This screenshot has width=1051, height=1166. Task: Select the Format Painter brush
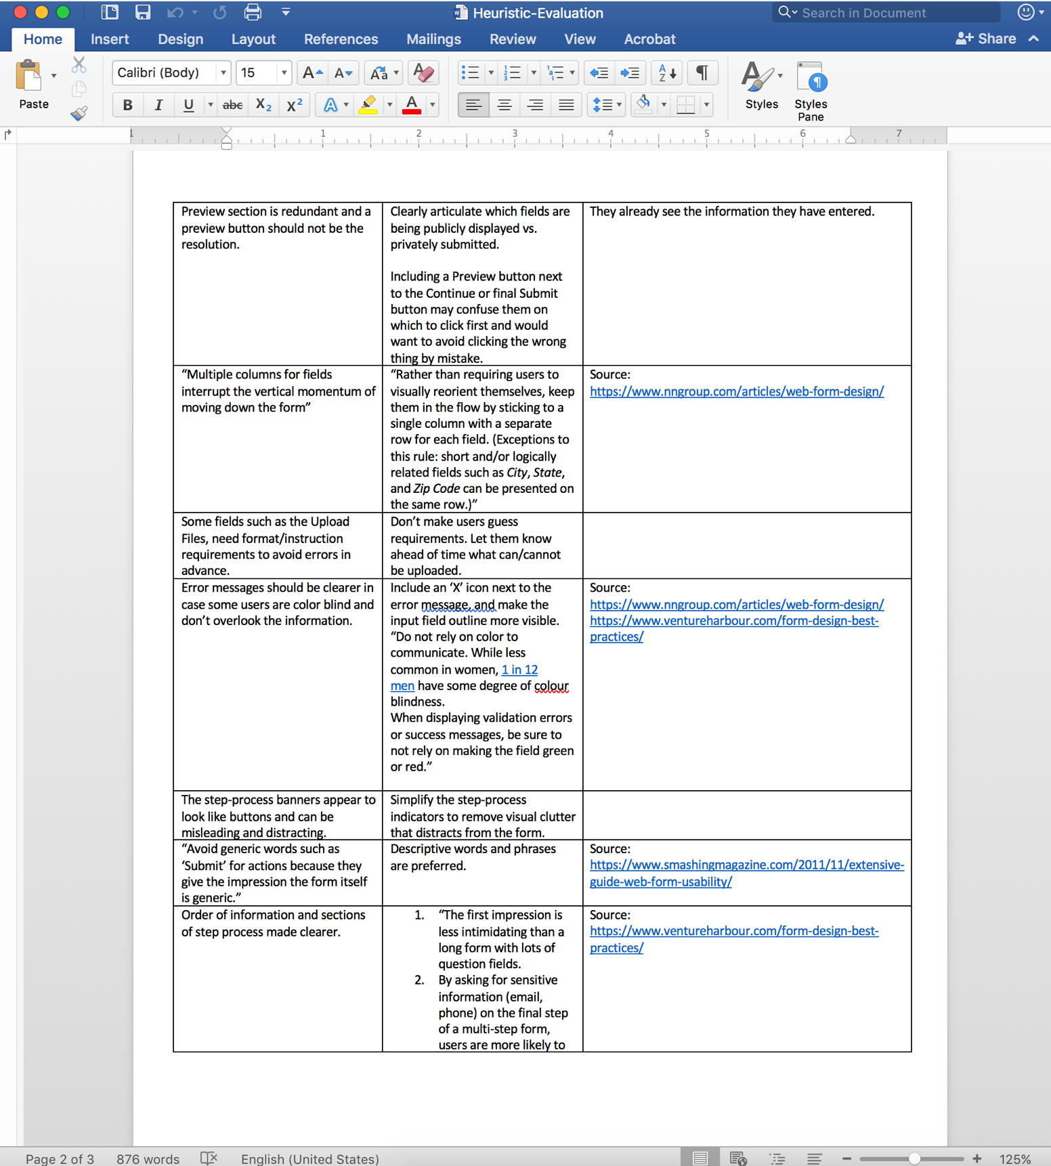click(79, 112)
